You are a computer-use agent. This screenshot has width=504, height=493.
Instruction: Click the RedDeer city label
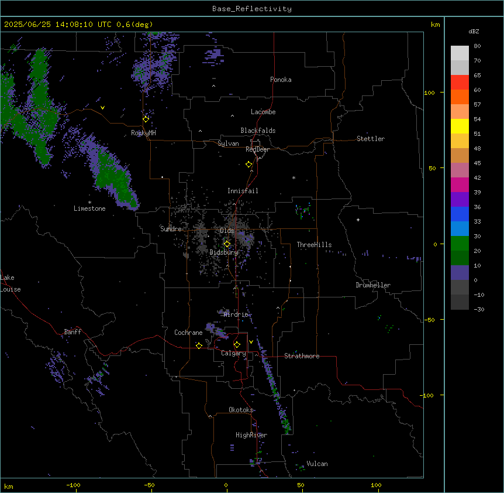click(257, 149)
